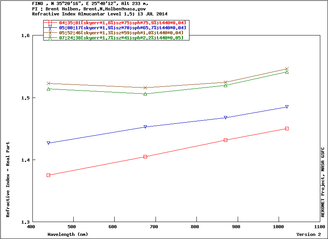The image size is (328, 239).
Task: Click the 07:24:38 green legend entry text
Action: coord(121,37)
